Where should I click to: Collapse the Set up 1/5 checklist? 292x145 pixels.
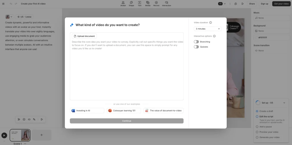(x=284, y=103)
